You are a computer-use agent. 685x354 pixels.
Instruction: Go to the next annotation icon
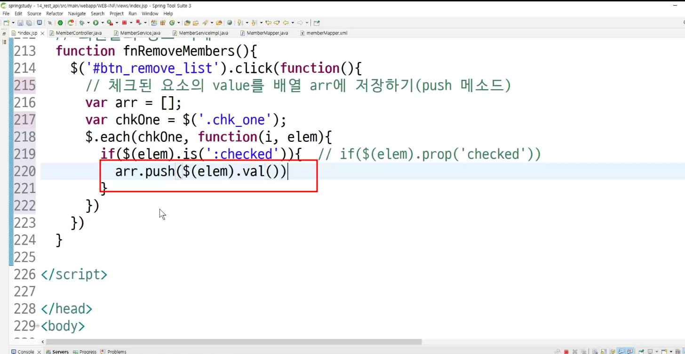[x=240, y=23]
